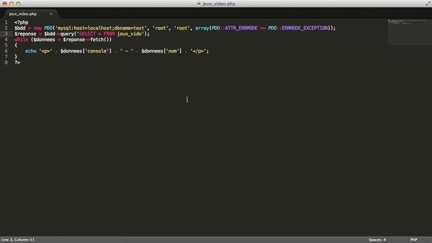The image size is (432, 243).
Task: Click line number 1 in gutter
Action: [x=6, y=22]
